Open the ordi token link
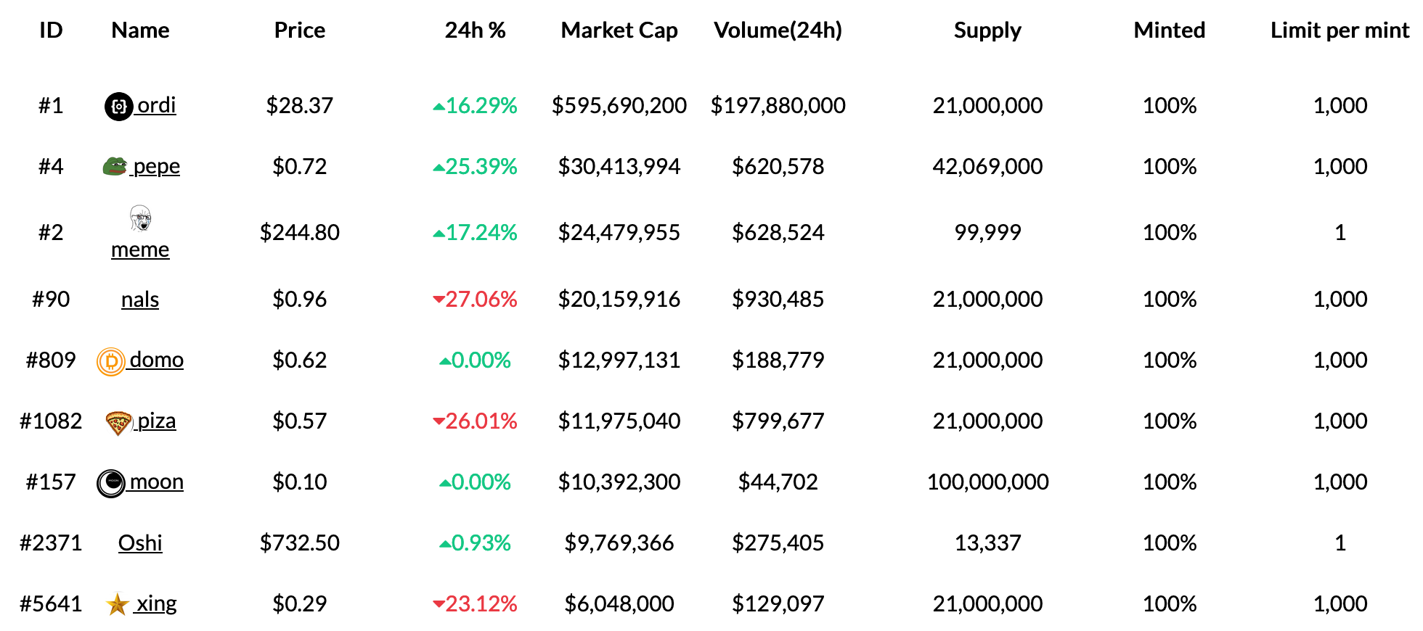This screenshot has width=1423, height=631. 156,105
